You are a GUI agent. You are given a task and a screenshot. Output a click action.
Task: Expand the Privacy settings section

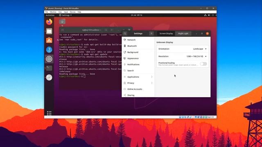tap(138, 83)
